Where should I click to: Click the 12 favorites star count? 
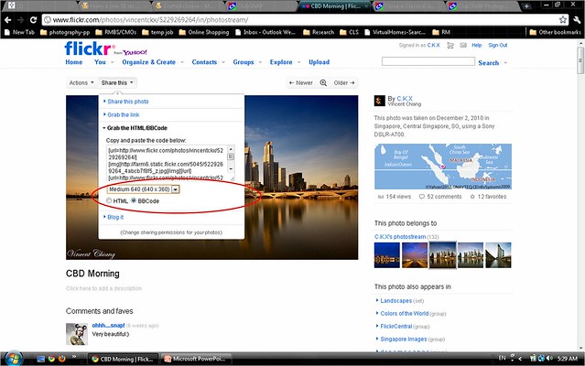[488, 197]
